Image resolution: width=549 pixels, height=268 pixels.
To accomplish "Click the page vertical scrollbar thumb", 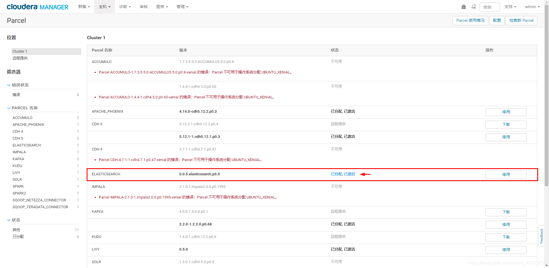I will pyautogui.click(x=546, y=96).
